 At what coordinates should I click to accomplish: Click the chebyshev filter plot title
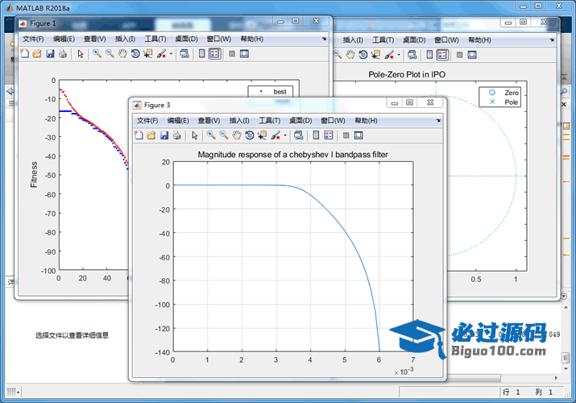tap(292, 155)
